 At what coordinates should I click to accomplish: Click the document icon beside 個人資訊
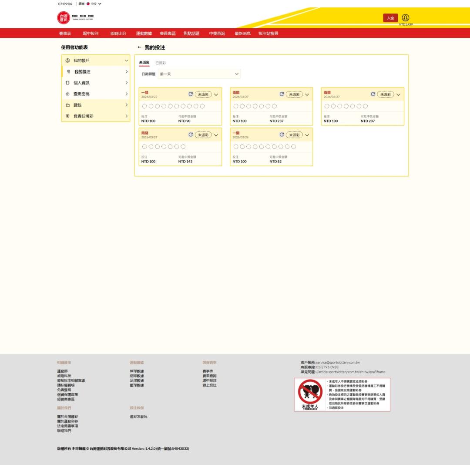[x=68, y=83]
